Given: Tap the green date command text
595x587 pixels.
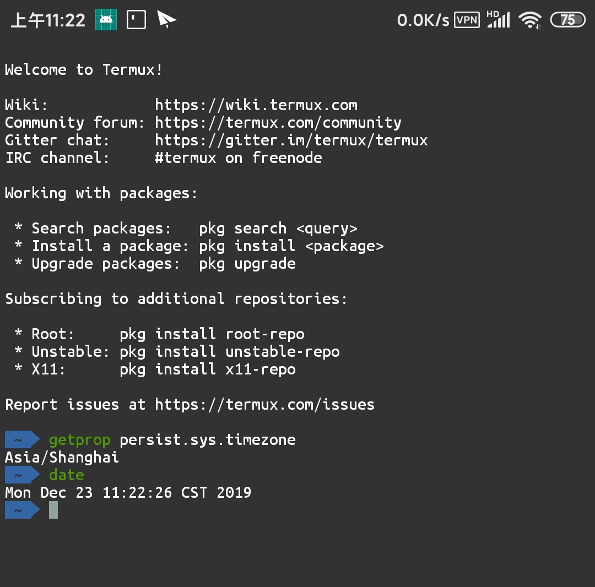Looking at the screenshot, I should [67, 475].
